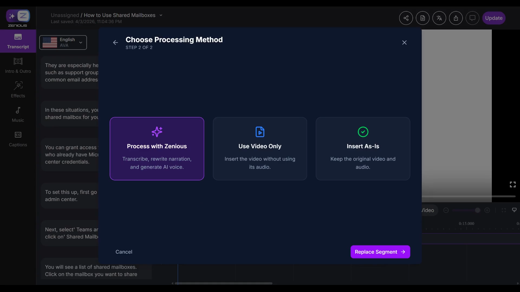Click the translate language icon
Image resolution: width=520 pixels, height=292 pixels.
click(439, 18)
